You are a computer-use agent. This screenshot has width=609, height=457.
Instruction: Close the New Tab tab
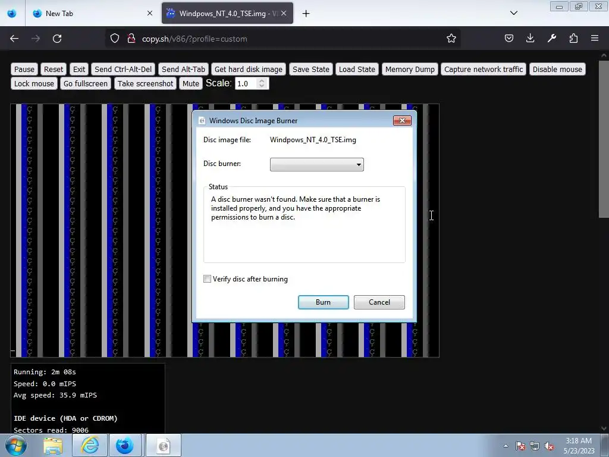coord(150,13)
